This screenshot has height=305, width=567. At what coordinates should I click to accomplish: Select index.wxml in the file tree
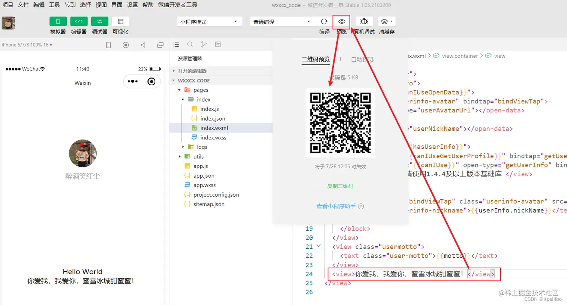[221, 128]
